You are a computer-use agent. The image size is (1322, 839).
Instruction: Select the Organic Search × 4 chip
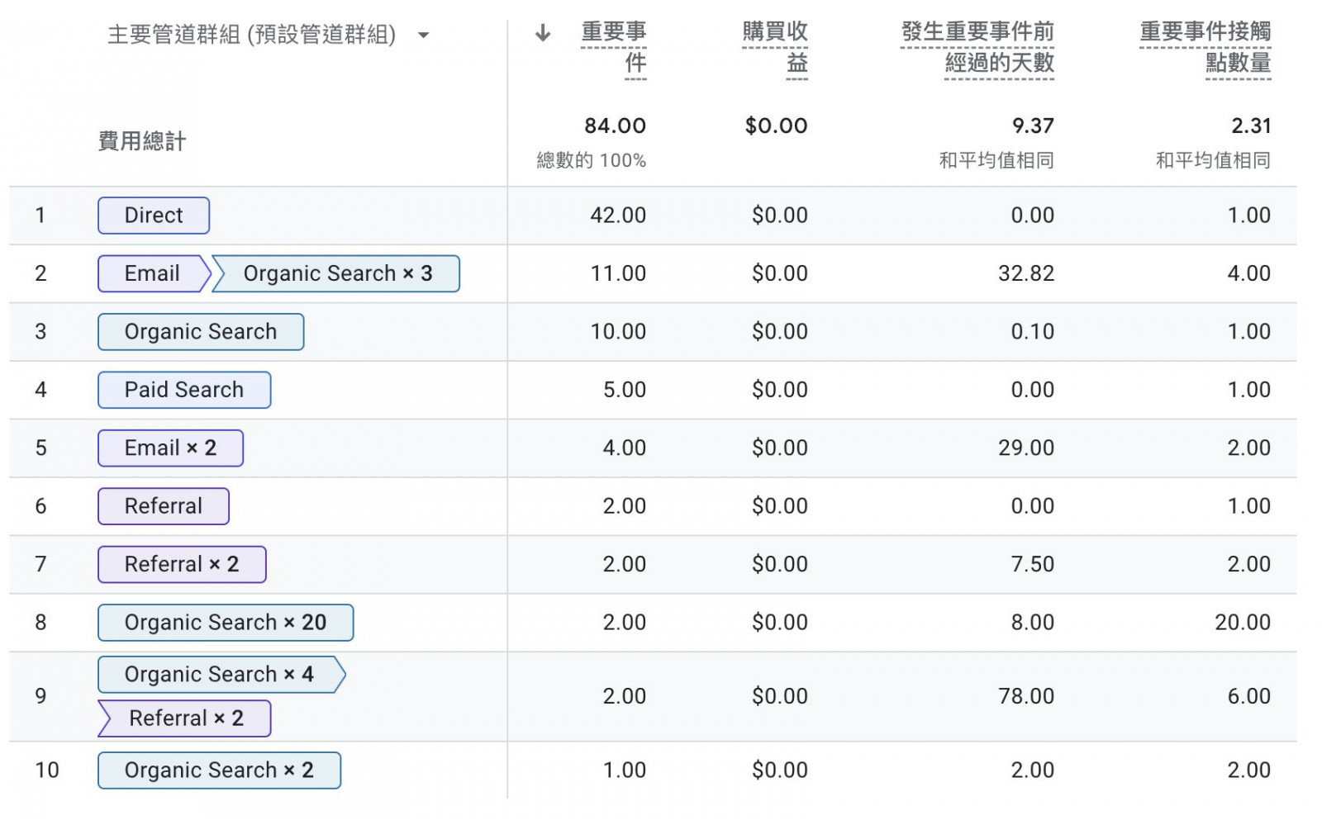pos(219,675)
